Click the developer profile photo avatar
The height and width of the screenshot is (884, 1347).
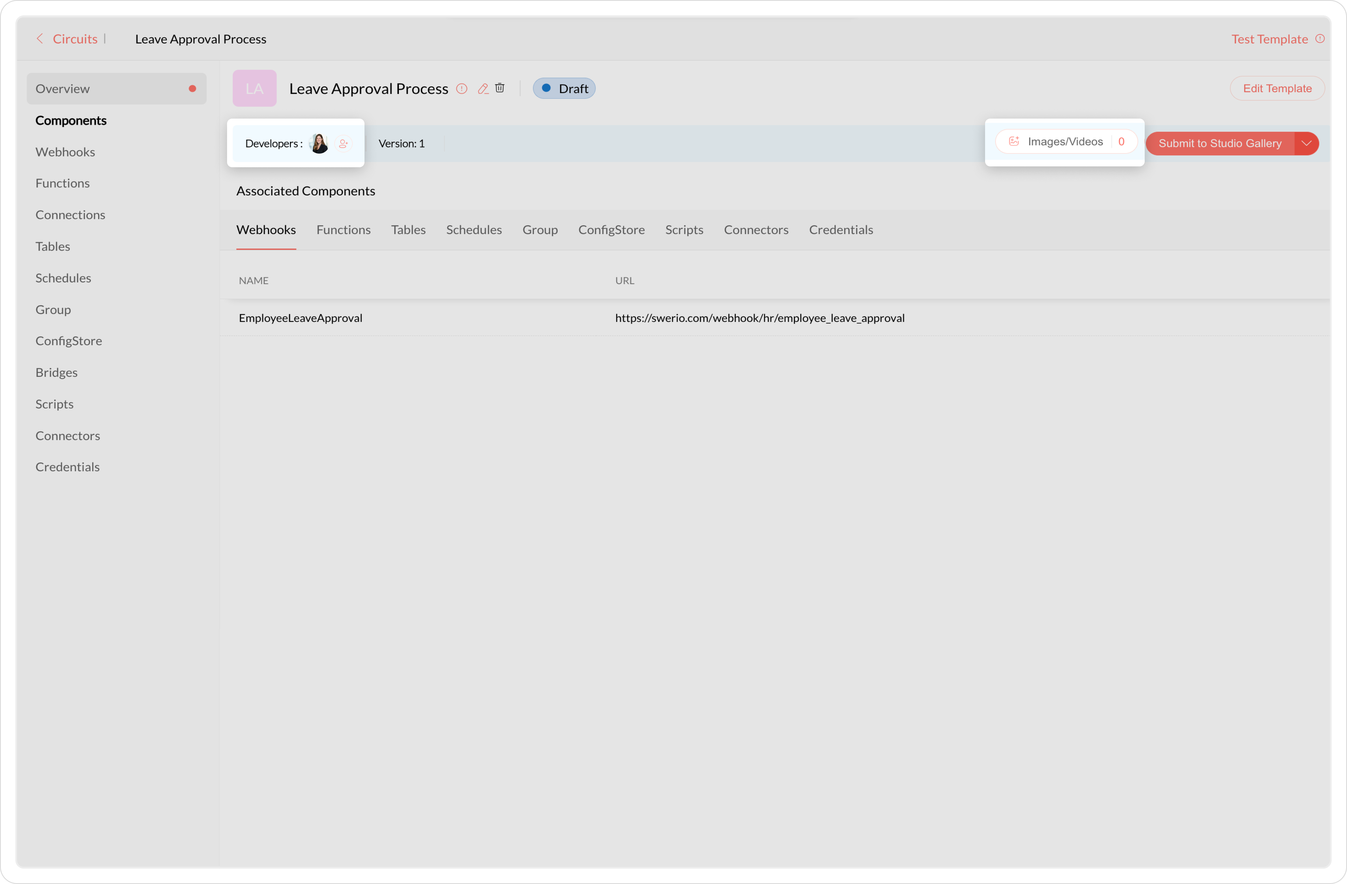point(319,144)
